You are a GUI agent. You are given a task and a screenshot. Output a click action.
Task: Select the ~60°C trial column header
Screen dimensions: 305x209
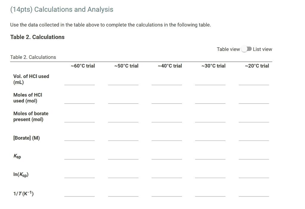point(83,66)
